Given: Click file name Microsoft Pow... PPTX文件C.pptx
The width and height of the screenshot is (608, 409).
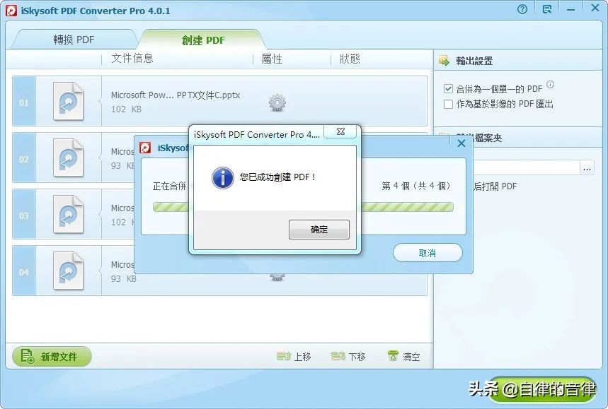Looking at the screenshot, I should tap(176, 95).
